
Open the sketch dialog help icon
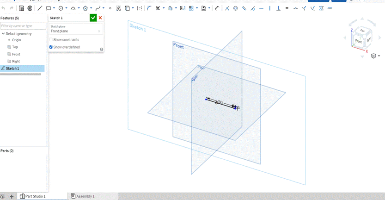101,50
